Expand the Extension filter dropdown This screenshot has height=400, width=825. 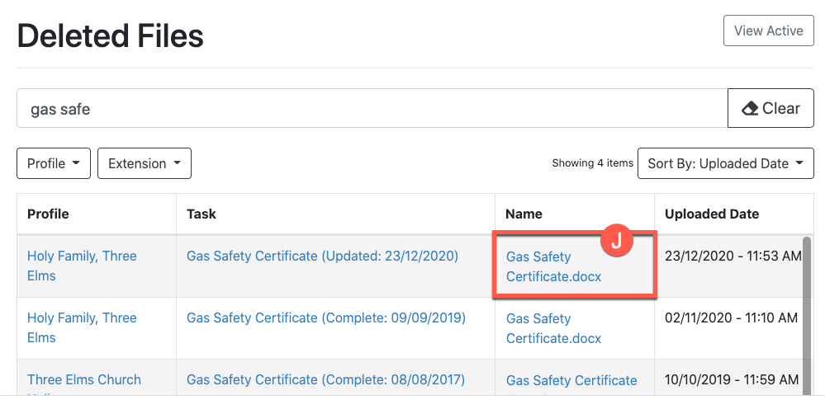(x=144, y=163)
